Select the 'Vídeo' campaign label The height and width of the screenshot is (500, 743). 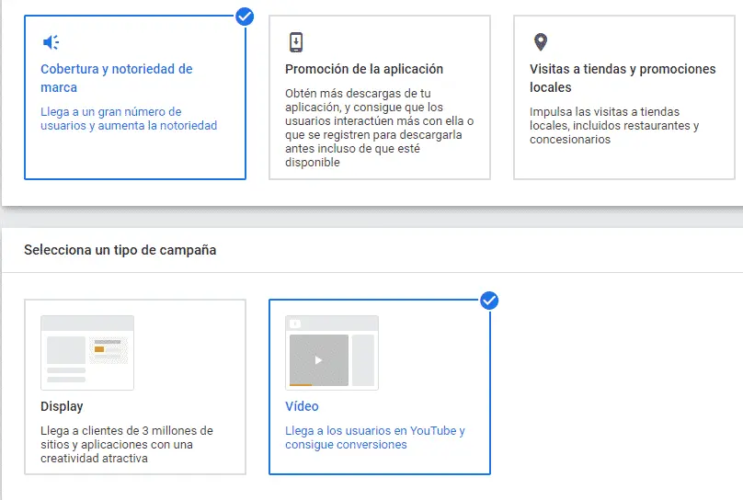click(x=302, y=406)
